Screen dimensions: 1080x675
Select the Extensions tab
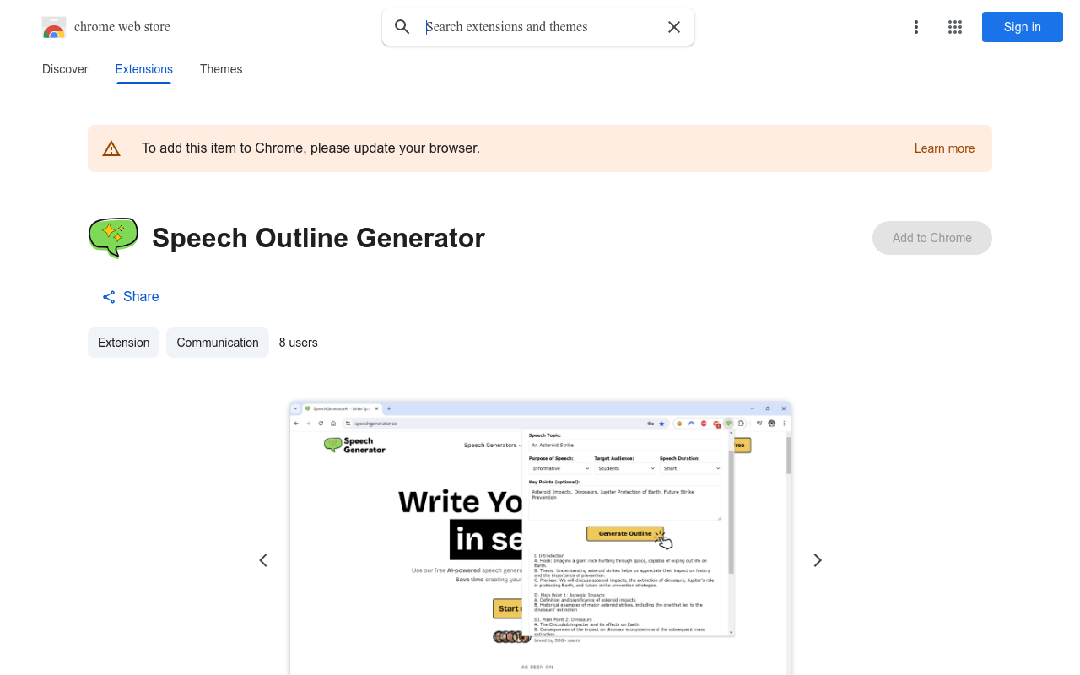[x=144, y=69]
